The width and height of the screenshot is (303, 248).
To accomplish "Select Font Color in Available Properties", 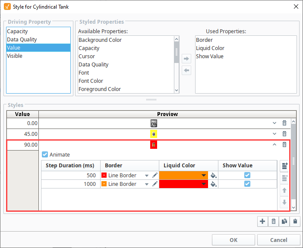I will tap(126, 81).
